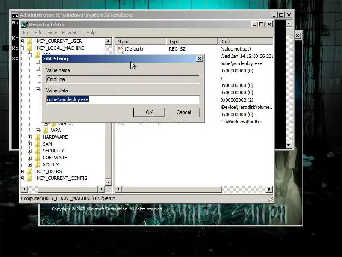Click the REG_SZ type cell of (Default)
This screenshot has width=342, height=257.
coord(177,49)
